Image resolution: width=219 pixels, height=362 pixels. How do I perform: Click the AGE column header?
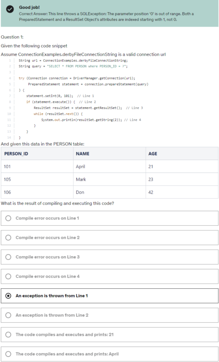(182, 153)
